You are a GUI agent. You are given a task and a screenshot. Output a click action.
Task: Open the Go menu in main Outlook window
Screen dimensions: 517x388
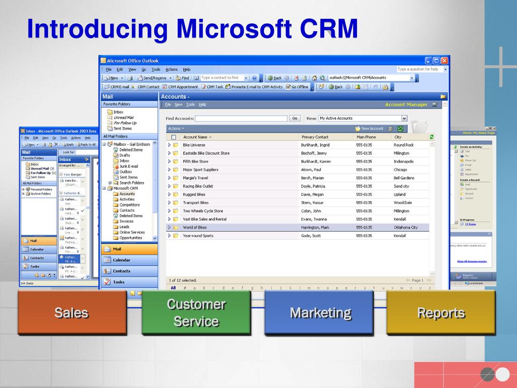click(144, 69)
